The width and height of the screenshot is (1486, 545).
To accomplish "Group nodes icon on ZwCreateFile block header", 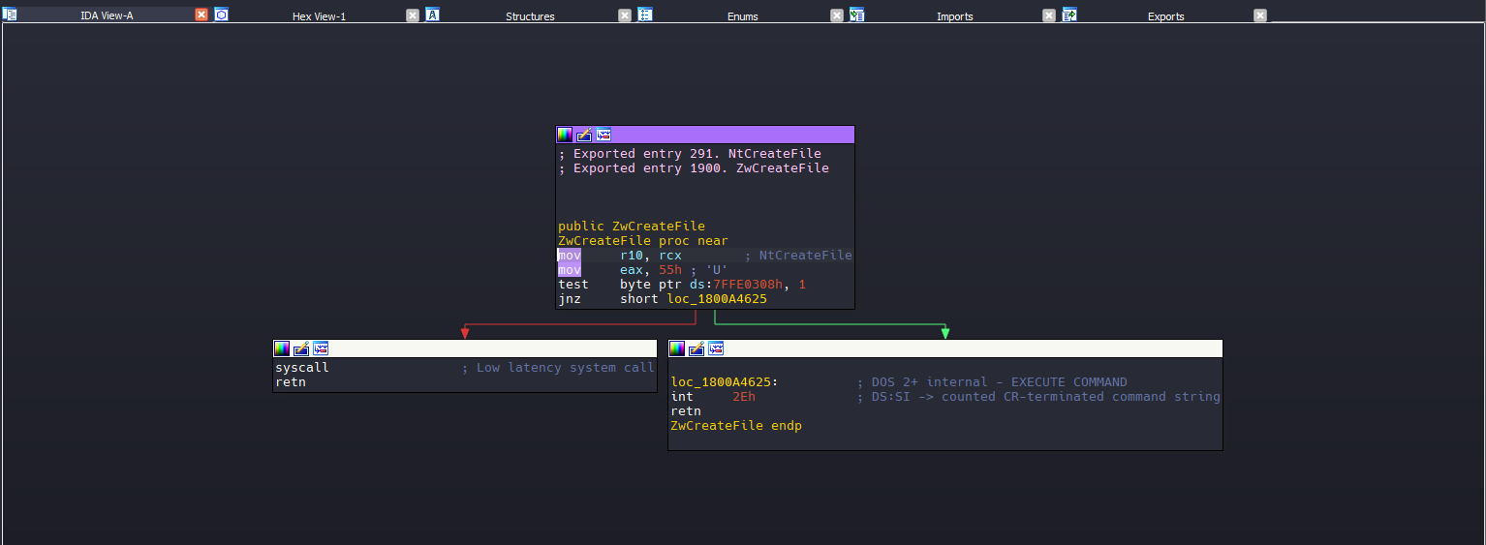I will coord(604,135).
